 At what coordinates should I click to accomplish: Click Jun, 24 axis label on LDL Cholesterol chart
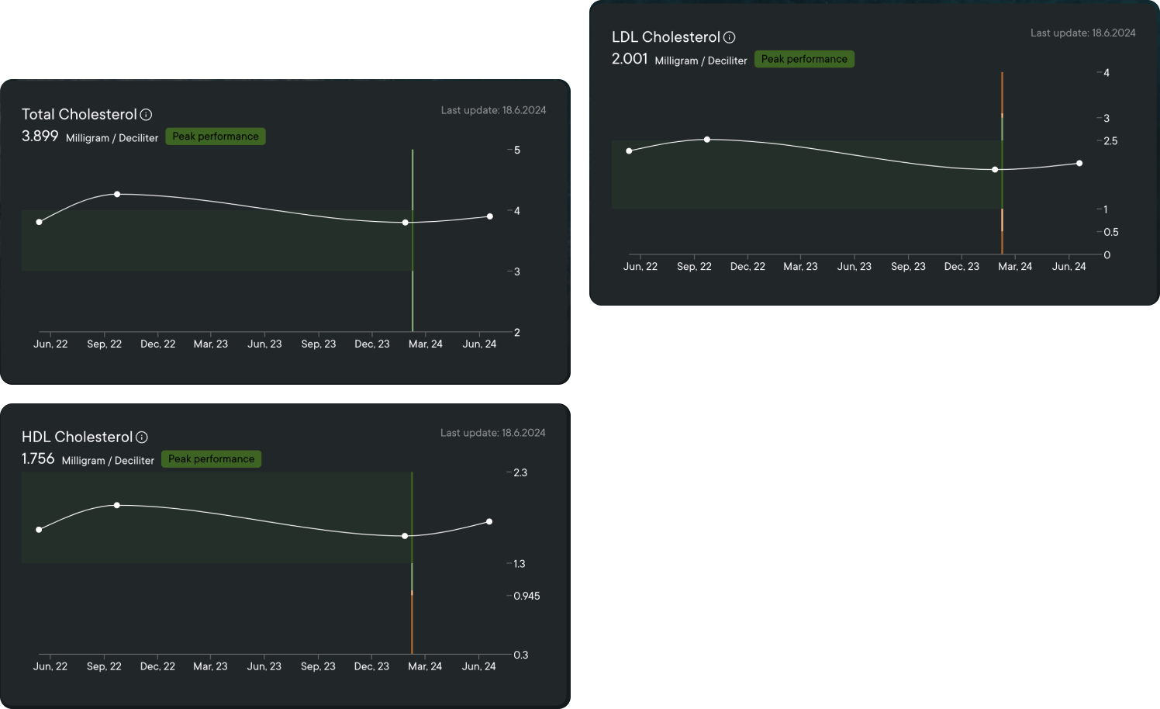(x=1069, y=267)
